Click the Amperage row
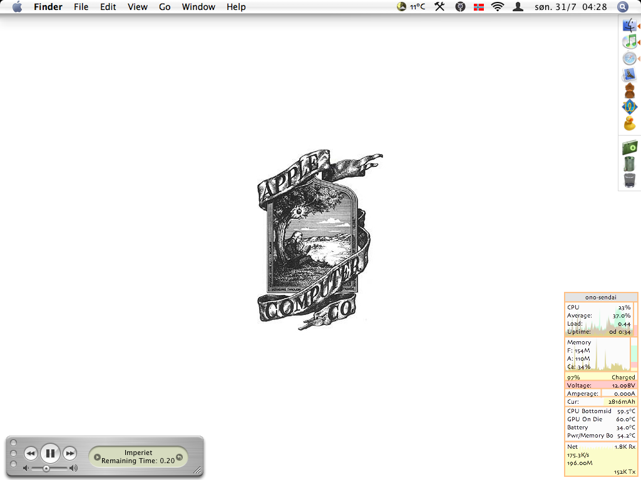Screen dimensions: 641x480 [601, 394]
